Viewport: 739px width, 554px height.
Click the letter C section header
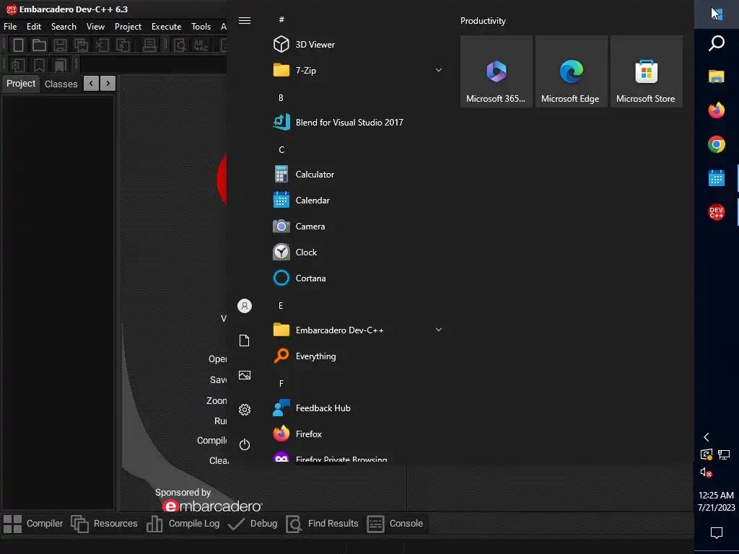coord(281,150)
